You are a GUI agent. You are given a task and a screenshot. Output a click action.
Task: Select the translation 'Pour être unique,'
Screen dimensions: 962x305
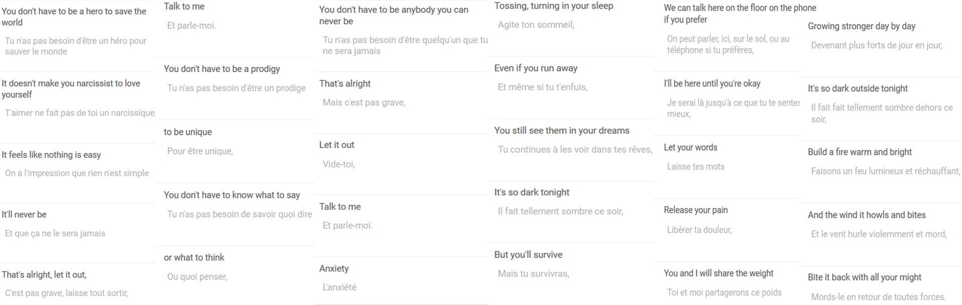tap(200, 151)
